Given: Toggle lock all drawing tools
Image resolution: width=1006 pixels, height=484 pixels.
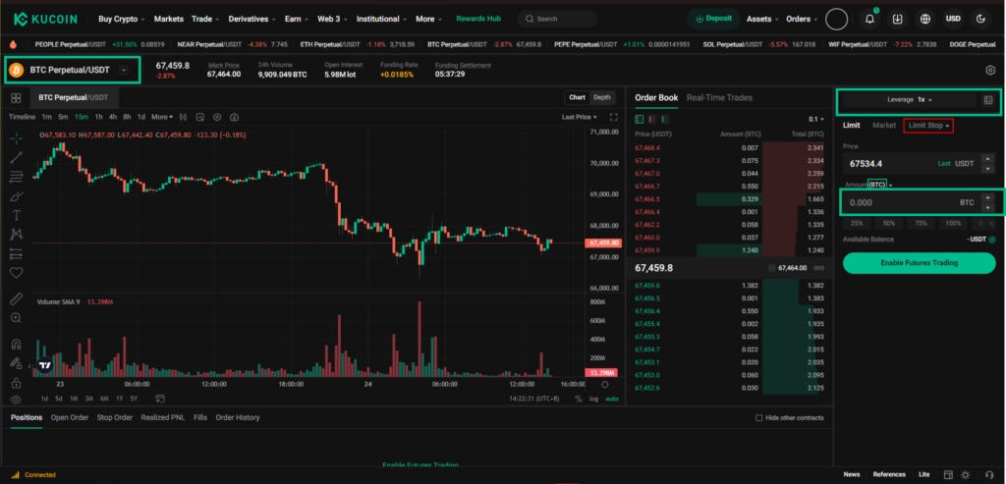Looking at the screenshot, I should click(16, 383).
